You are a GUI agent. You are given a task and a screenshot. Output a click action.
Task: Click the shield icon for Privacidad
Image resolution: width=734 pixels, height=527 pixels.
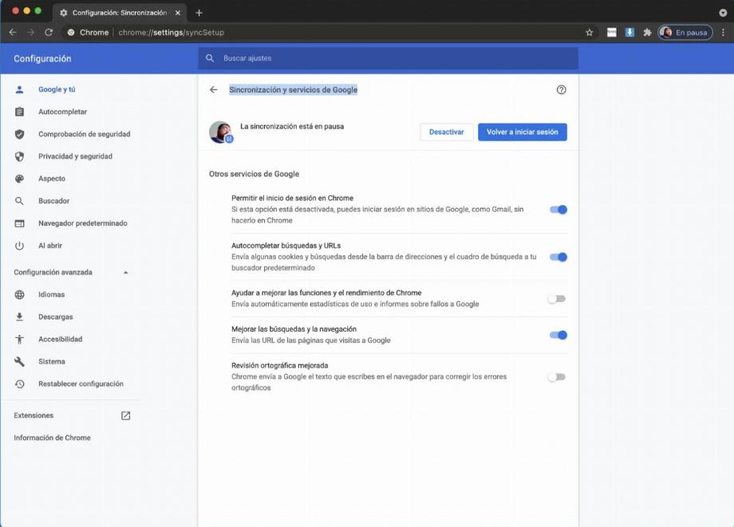click(x=19, y=156)
